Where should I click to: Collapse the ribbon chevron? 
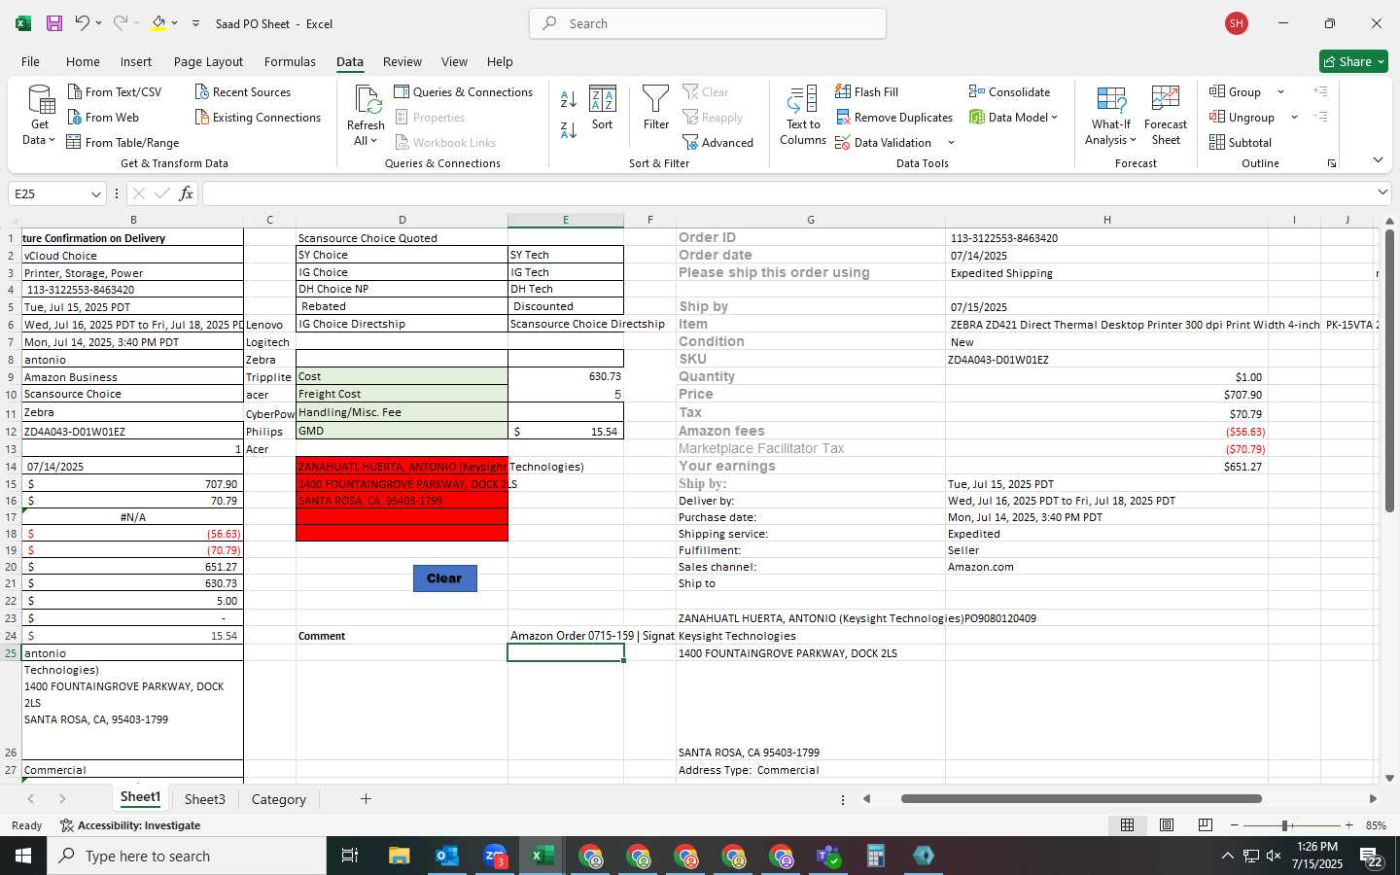pos(1378,159)
